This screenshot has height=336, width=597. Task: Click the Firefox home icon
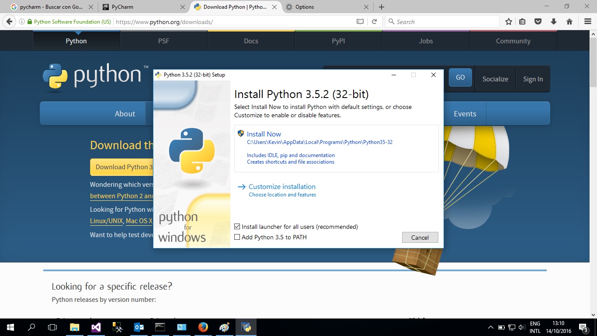click(569, 21)
